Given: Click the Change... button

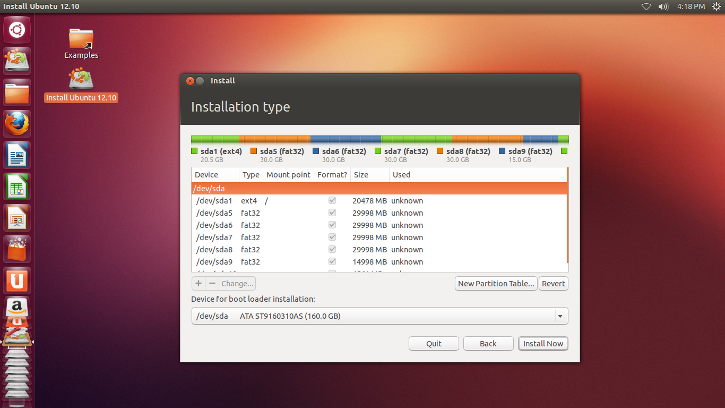Looking at the screenshot, I should pos(238,283).
